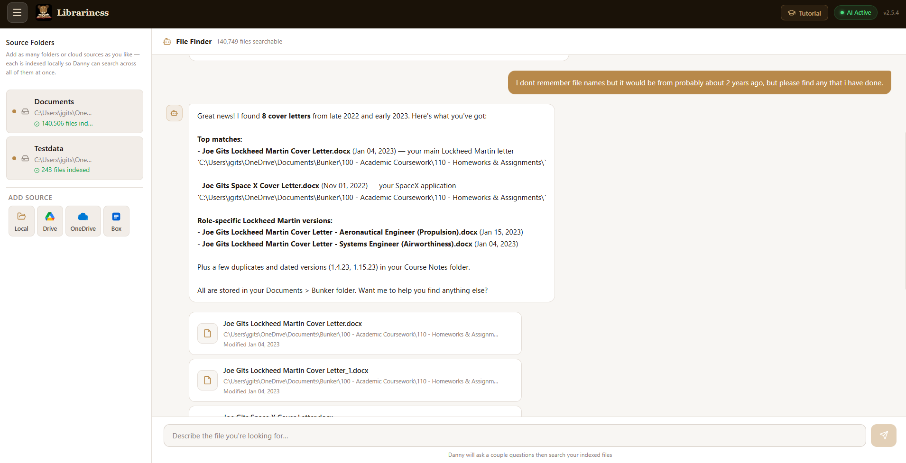Focus the file description input field
This screenshot has height=463, width=906.
pyautogui.click(x=515, y=436)
